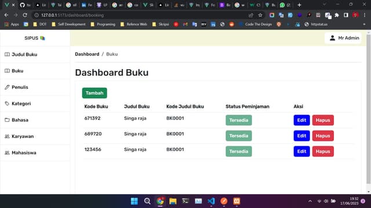Open the Karyawan sidebar page

pyautogui.click(x=35, y=136)
